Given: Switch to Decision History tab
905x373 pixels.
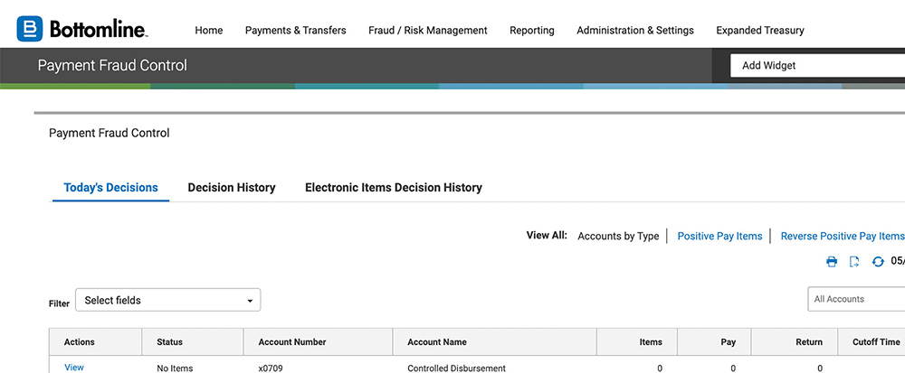Looking at the screenshot, I should coord(231,188).
